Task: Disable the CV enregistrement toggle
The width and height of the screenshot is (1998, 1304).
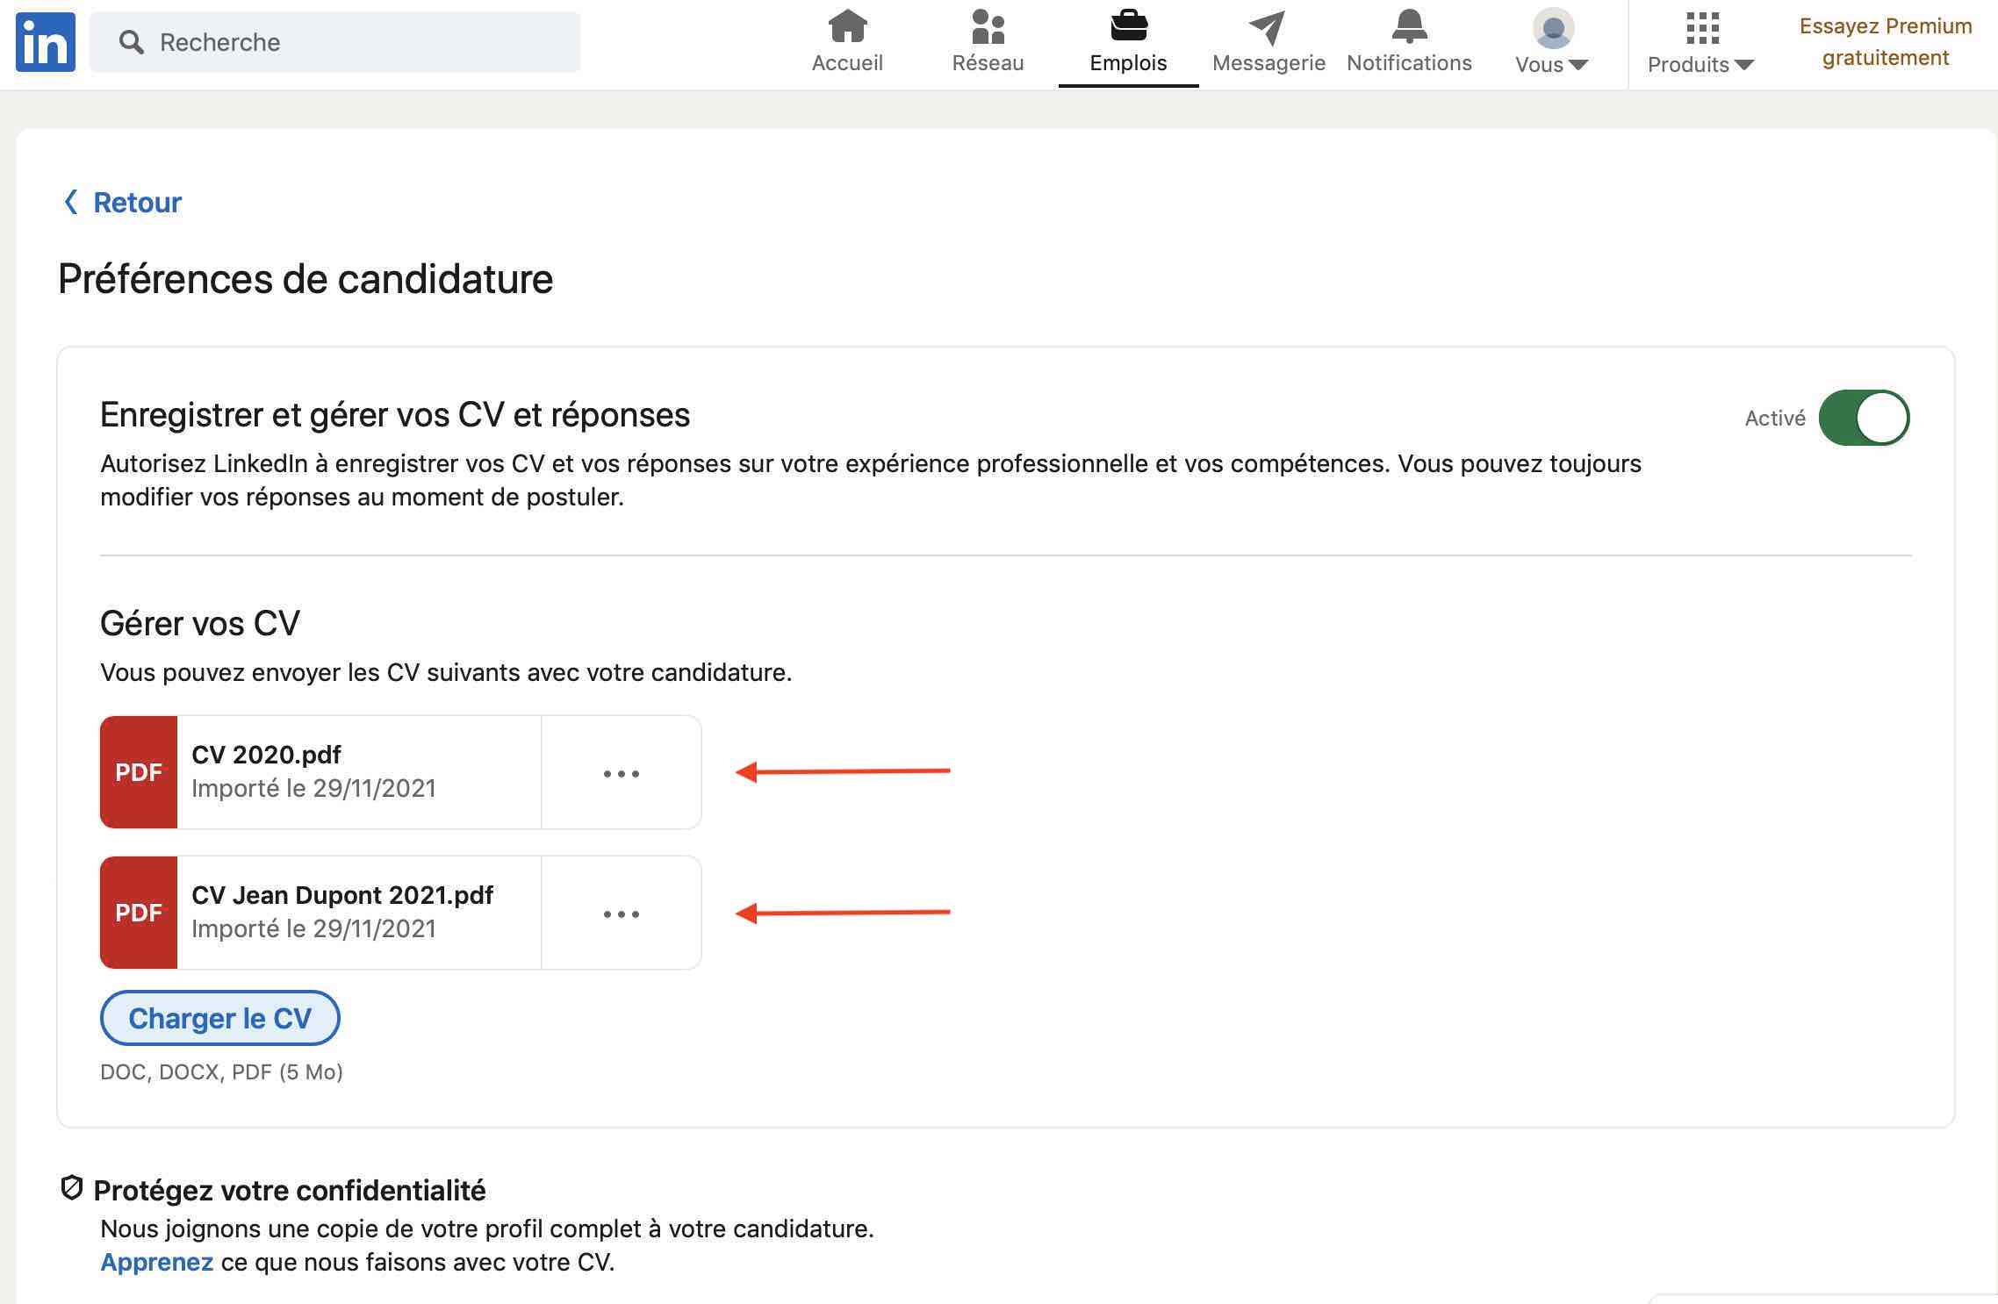Action: click(1865, 418)
